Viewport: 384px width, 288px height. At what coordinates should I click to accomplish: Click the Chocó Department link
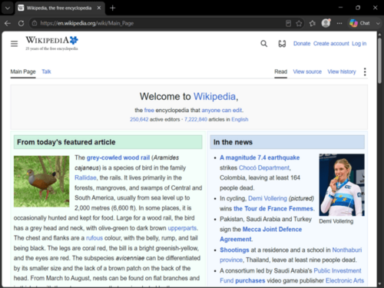tap(264, 167)
